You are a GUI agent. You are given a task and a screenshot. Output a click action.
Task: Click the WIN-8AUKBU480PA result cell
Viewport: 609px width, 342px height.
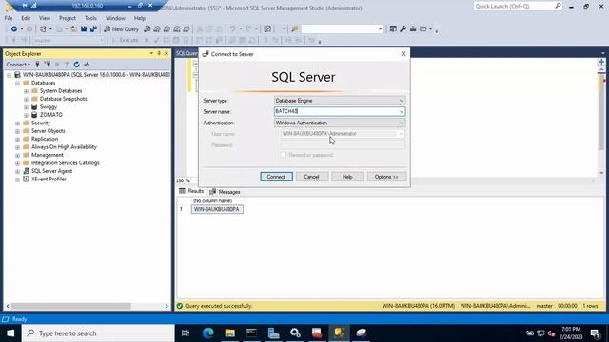pyautogui.click(x=217, y=209)
